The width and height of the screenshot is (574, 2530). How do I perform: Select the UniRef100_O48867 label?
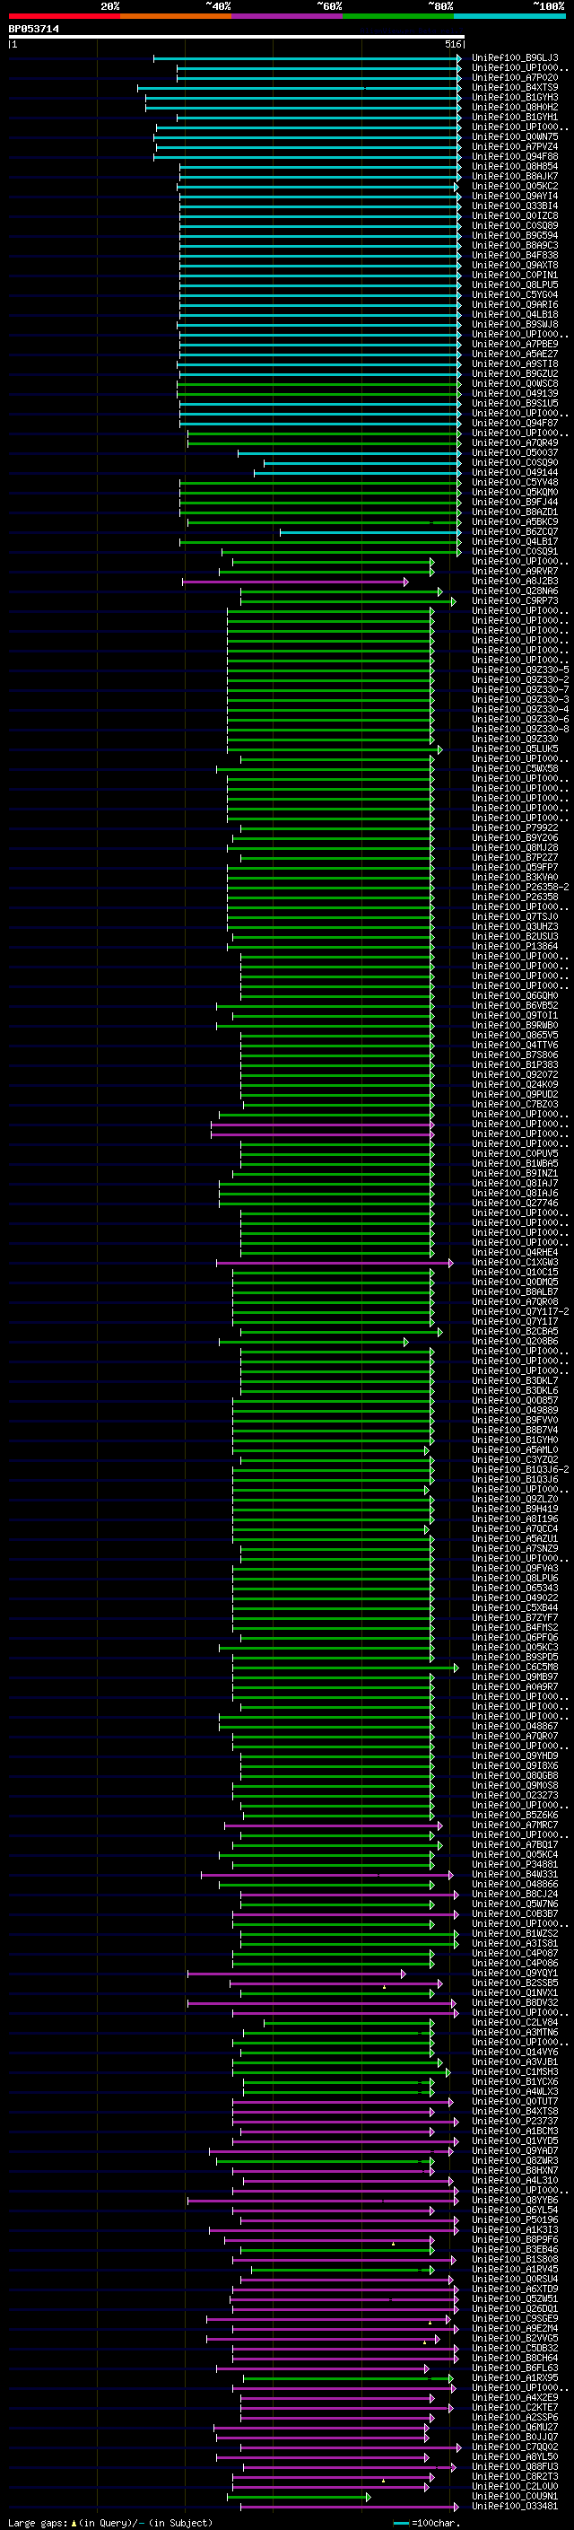(514, 1726)
